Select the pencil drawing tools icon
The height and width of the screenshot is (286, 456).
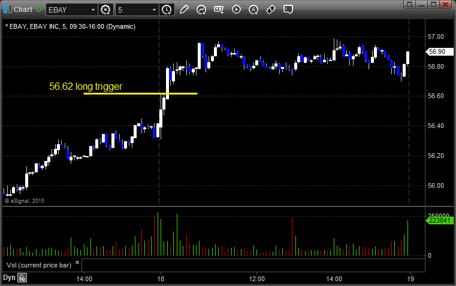pos(184,10)
